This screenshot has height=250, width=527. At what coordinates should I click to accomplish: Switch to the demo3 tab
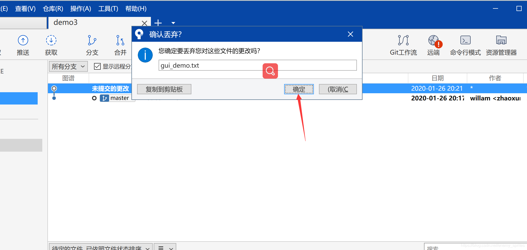(x=65, y=23)
